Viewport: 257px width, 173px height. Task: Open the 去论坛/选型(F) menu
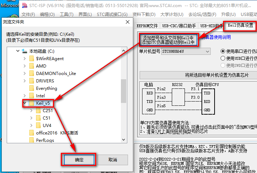click(202, 15)
